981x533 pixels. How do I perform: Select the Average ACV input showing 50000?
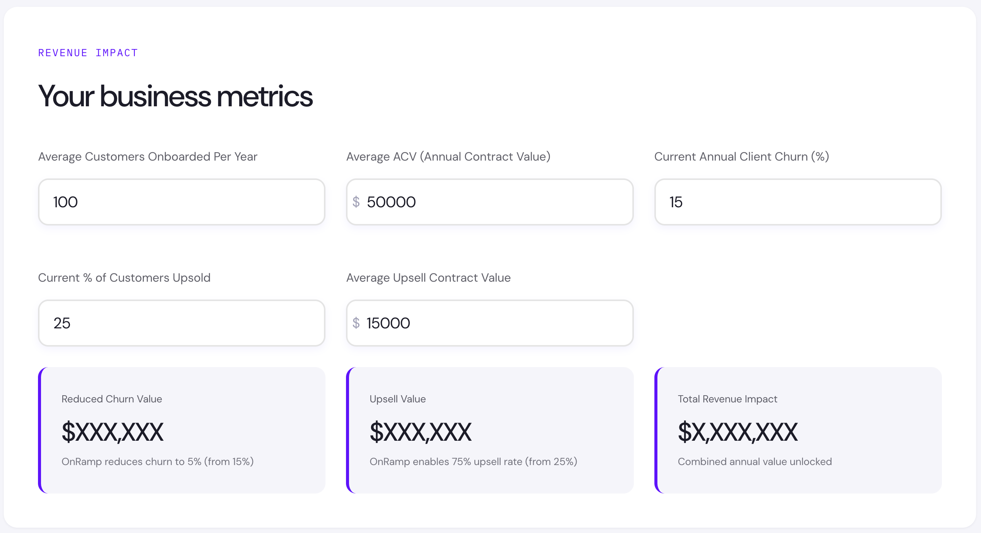click(x=490, y=202)
